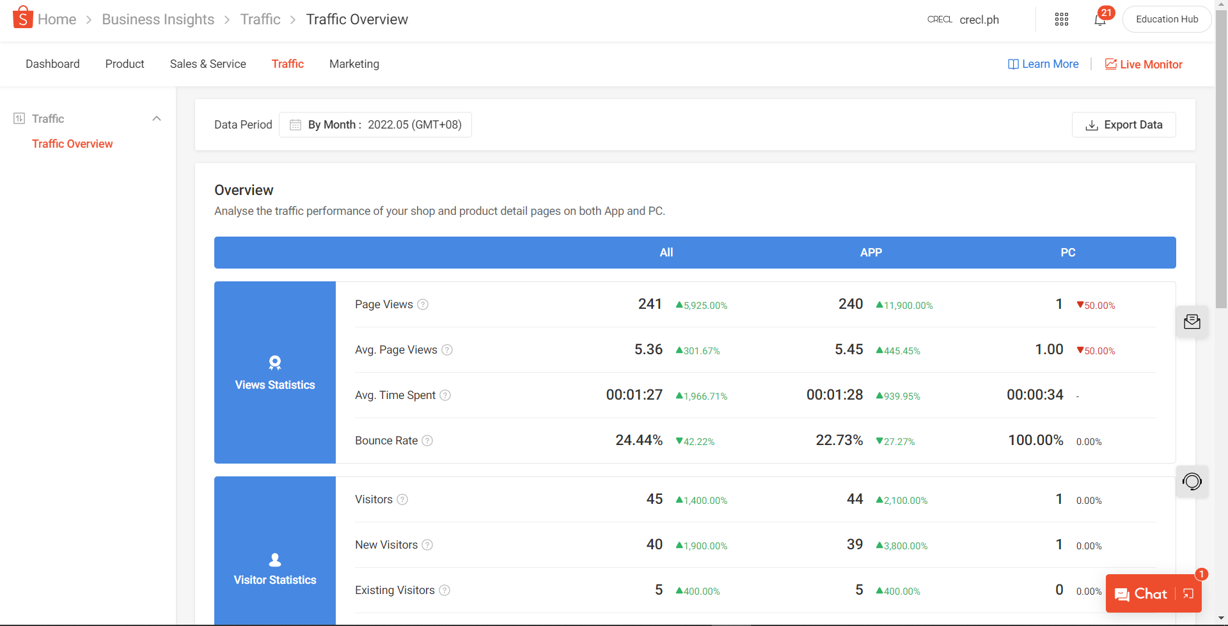The width and height of the screenshot is (1228, 626).
Task: Open Live Monitor link
Action: [x=1144, y=64]
